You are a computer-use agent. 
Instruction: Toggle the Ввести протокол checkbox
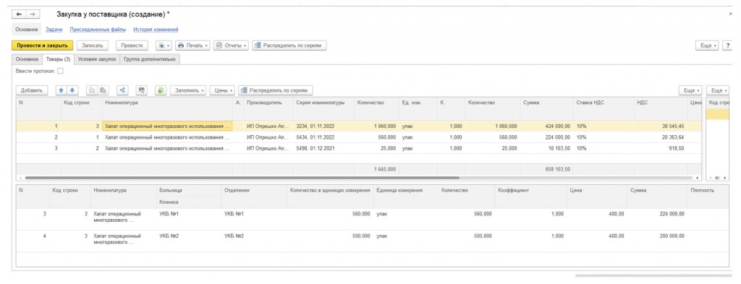coord(60,72)
